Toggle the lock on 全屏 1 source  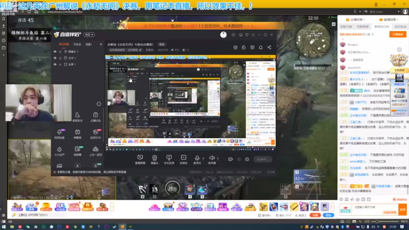click(x=60, y=64)
